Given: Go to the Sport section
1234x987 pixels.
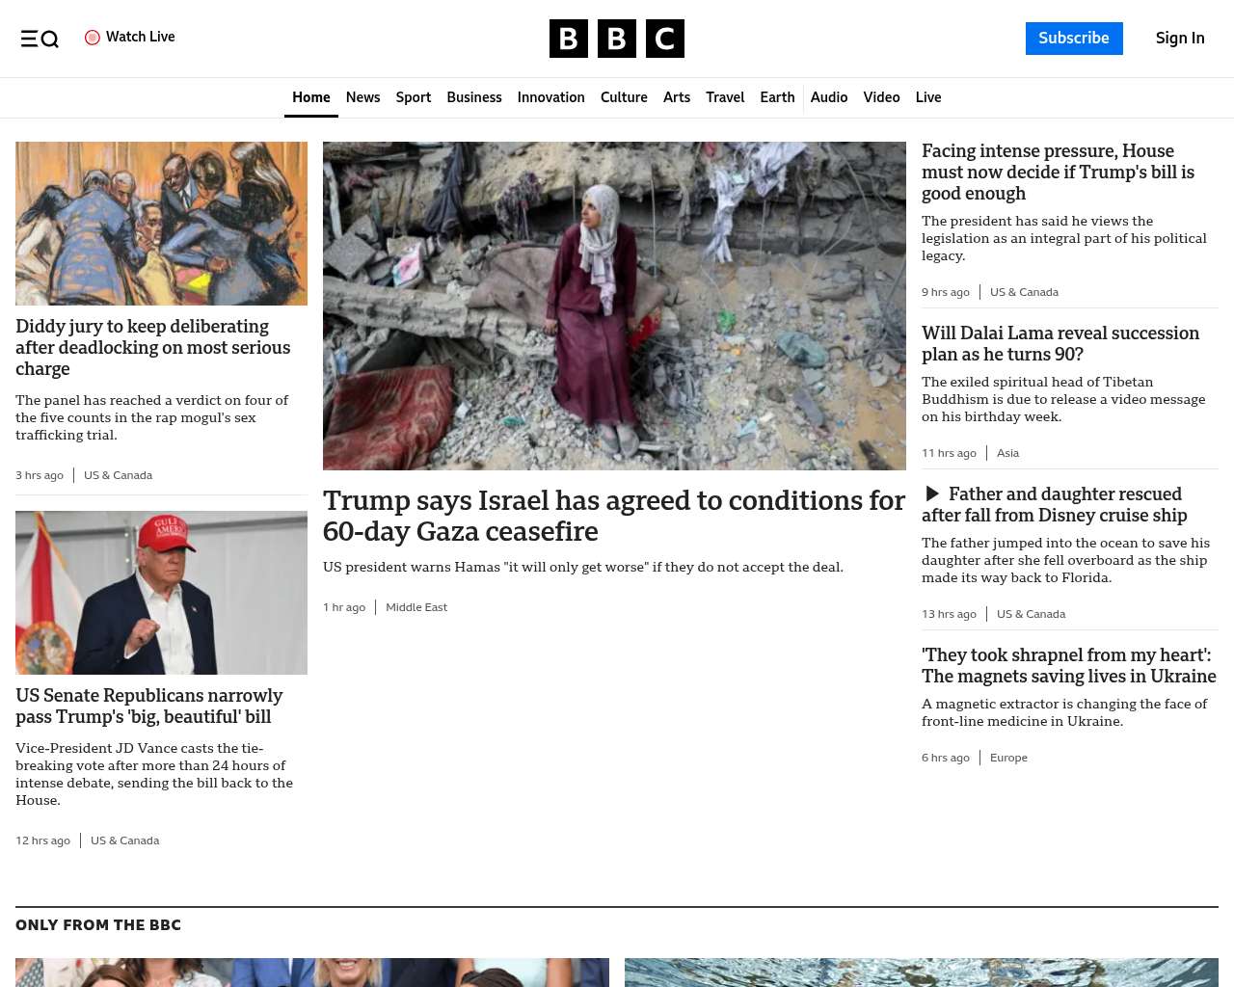Looking at the screenshot, I should (414, 97).
